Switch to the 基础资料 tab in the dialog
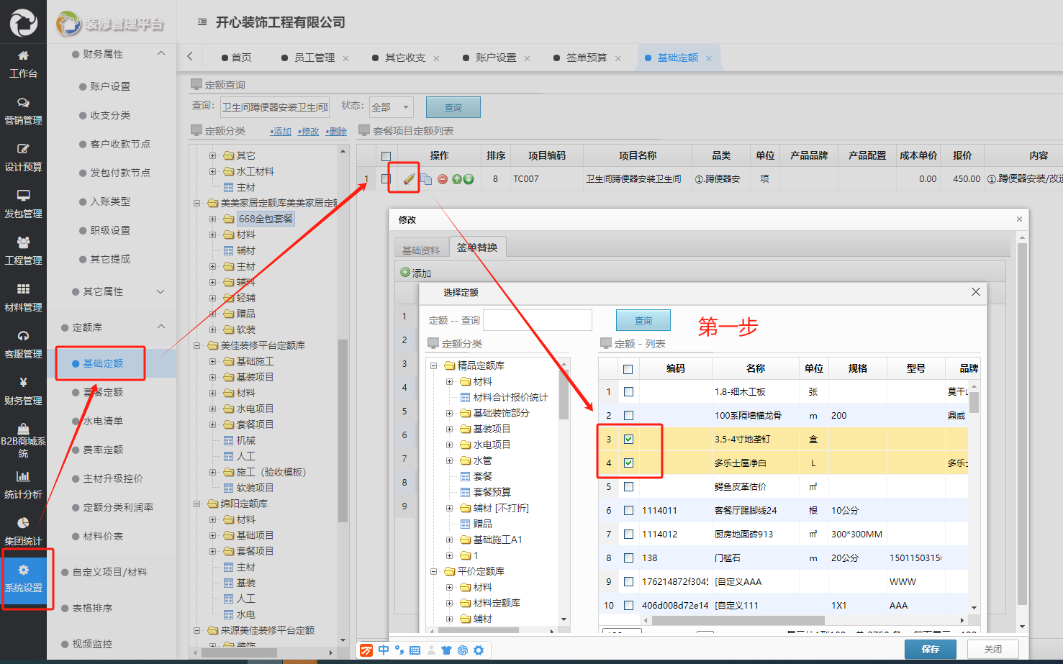The image size is (1063, 664). click(421, 249)
